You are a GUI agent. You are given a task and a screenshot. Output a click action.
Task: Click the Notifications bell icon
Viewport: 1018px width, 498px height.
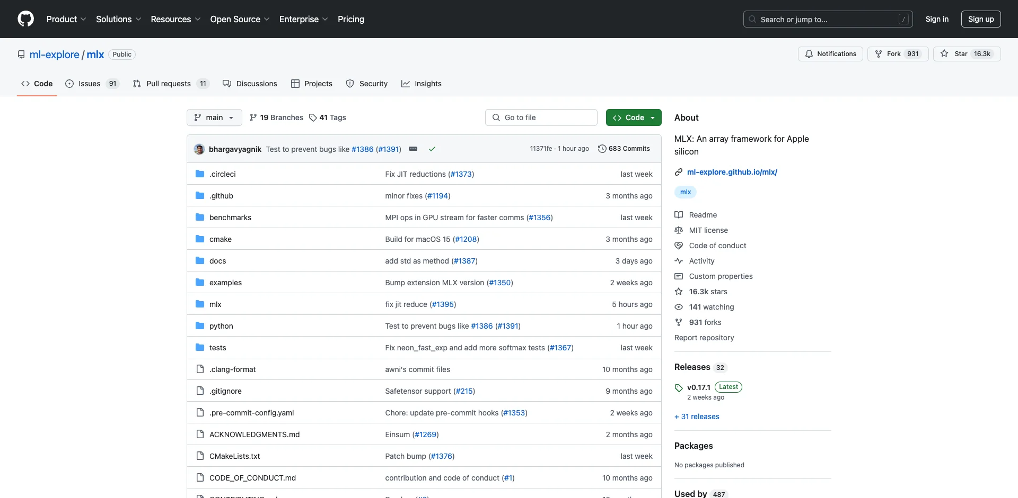(809, 54)
